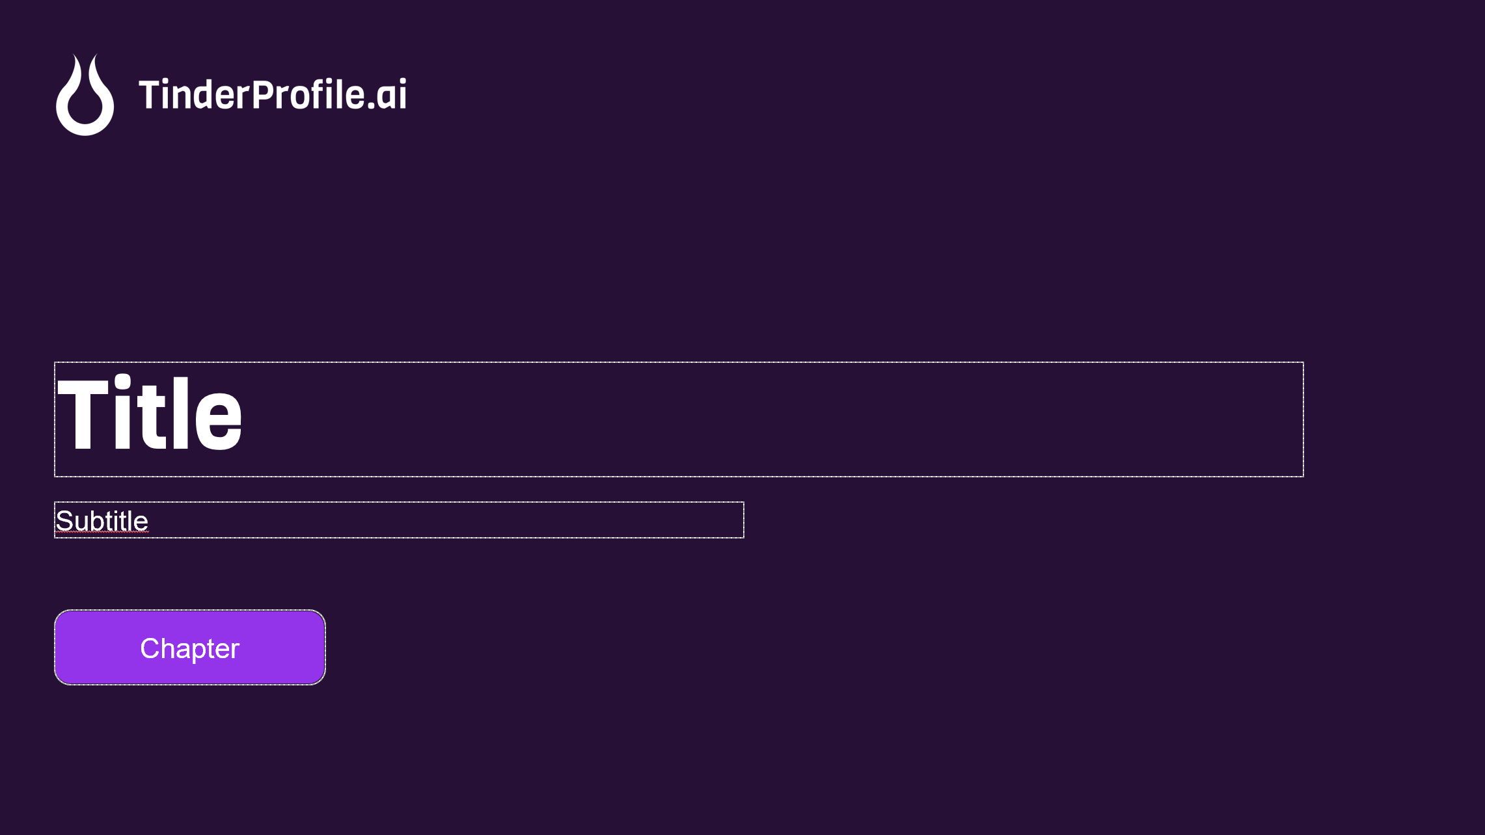This screenshot has width=1485, height=835.
Task: Click the right border edge of Title placeholder
Action: (x=1303, y=419)
